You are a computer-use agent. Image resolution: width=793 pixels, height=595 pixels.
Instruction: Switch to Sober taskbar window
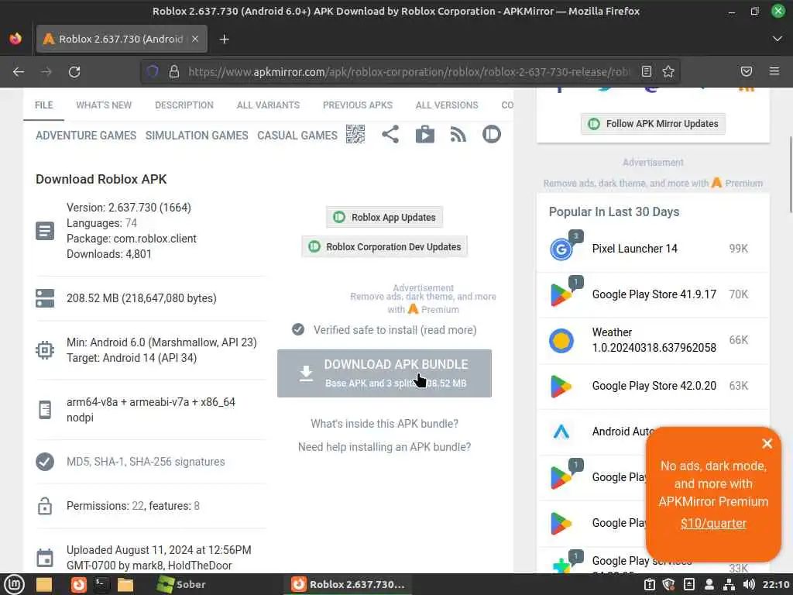(181, 584)
